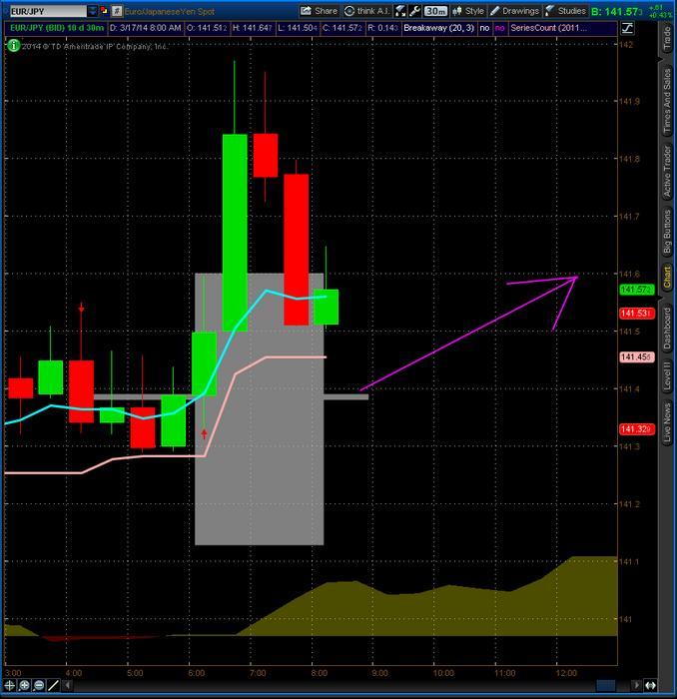Select the crosshair pan tool icon
Image resolution: width=677 pixels, height=699 pixels.
click(9, 685)
